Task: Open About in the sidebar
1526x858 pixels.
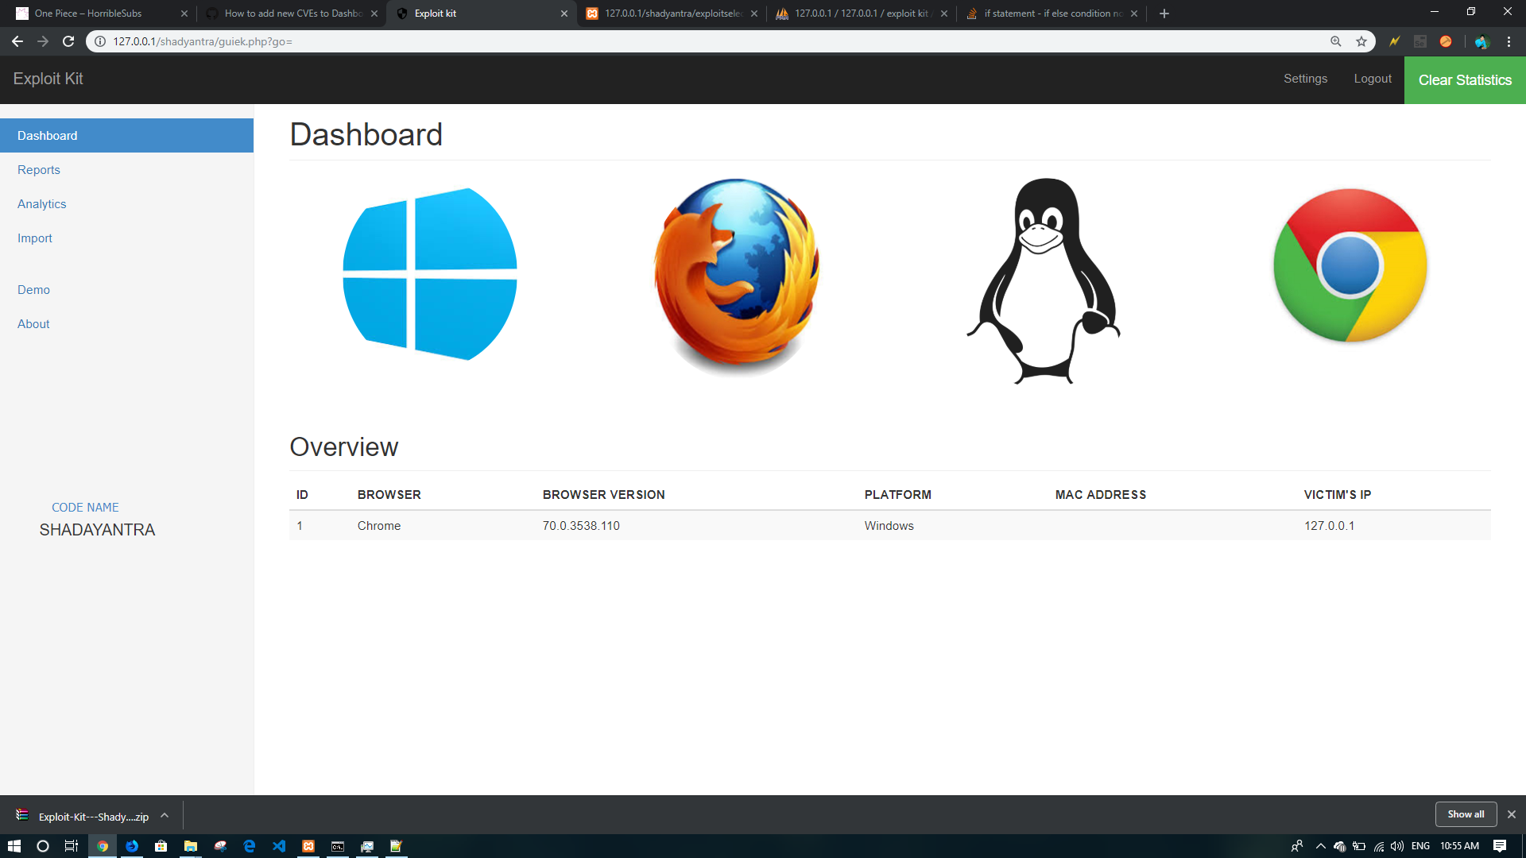Action: [33, 324]
